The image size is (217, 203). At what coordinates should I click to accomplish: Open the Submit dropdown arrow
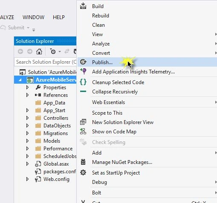(x=28, y=28)
